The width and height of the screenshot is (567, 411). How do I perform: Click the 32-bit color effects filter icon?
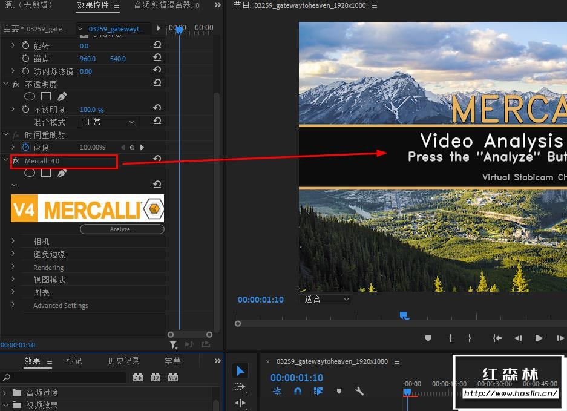pos(156,378)
